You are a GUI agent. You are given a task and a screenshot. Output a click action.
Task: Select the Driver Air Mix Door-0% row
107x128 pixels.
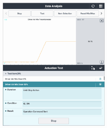[x=49, y=79]
